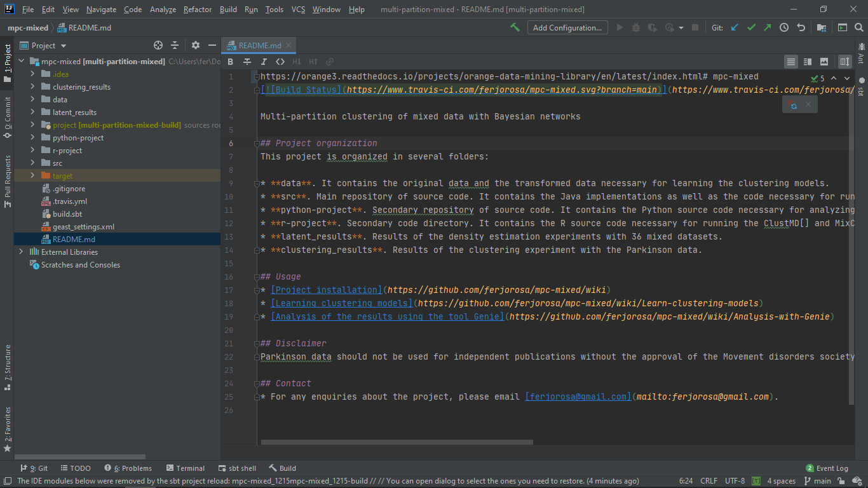Open run with coverage dropdown arrow
This screenshot has height=488, width=868.
(681, 28)
